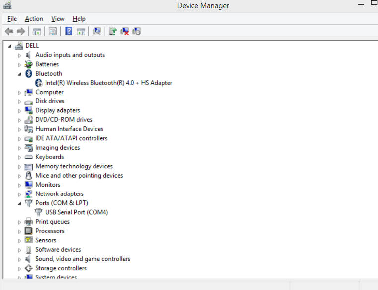Viewport: 378px width, 290px height.
Task: Click the Mice and other pointing devices icon
Action: tap(29, 175)
